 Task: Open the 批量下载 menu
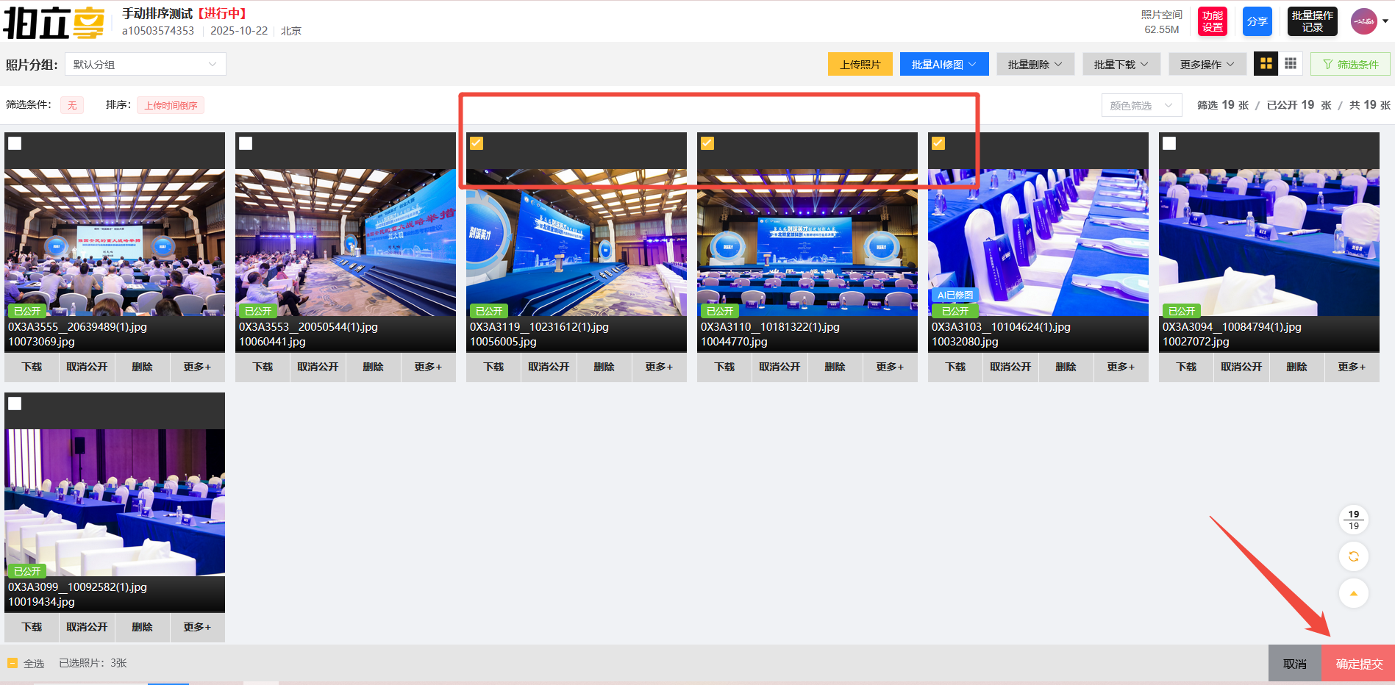pyautogui.click(x=1121, y=65)
